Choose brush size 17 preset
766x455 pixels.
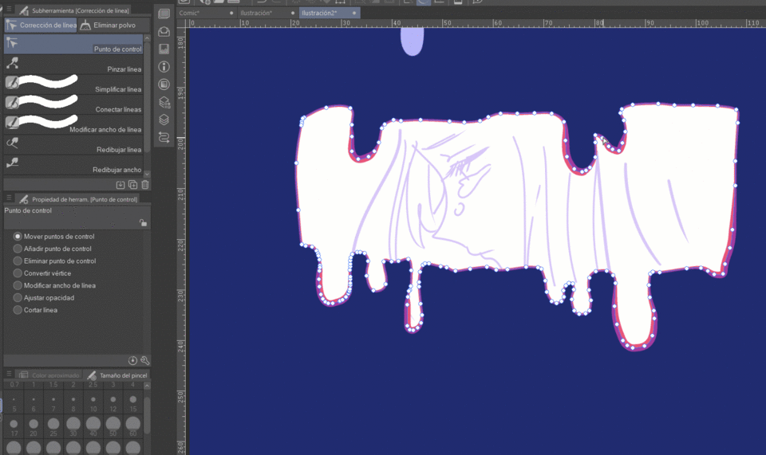pyautogui.click(x=14, y=427)
